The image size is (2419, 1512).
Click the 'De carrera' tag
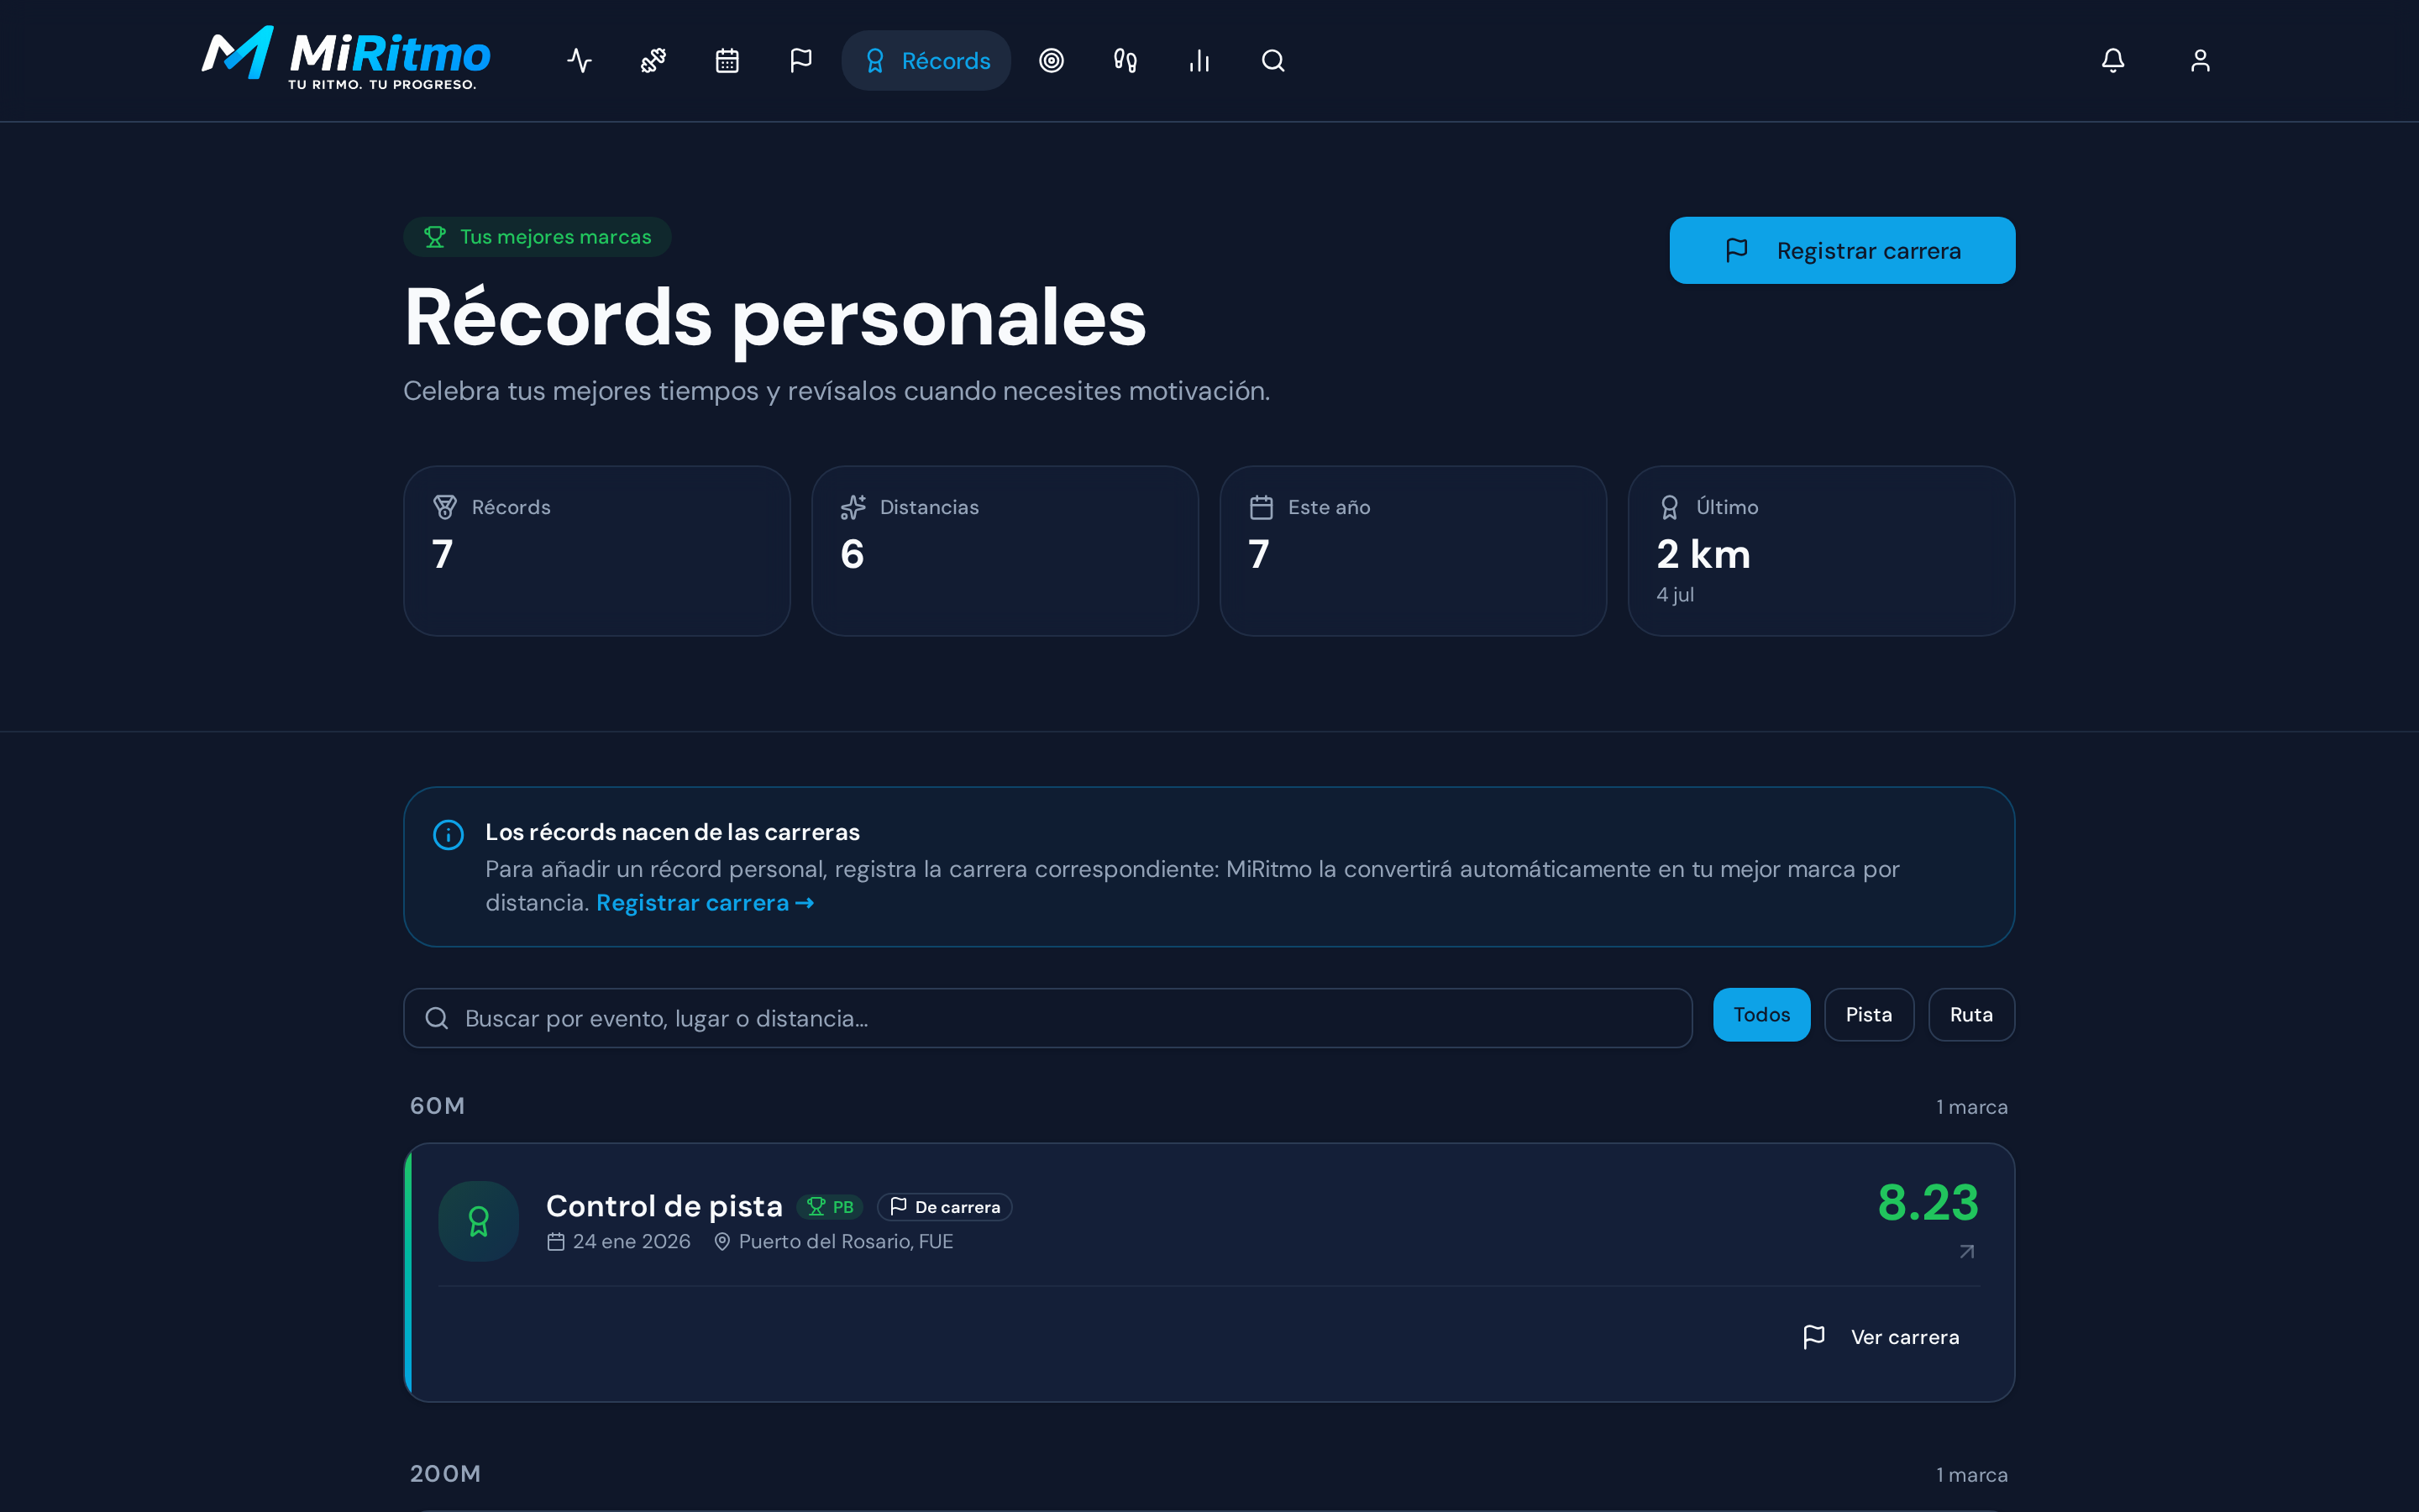[945, 1207]
